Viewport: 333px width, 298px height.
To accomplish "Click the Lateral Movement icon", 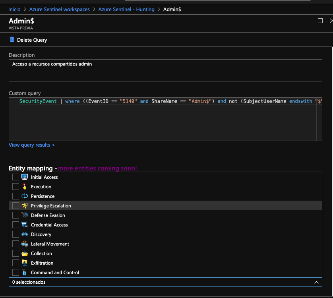I will (x=25, y=244).
